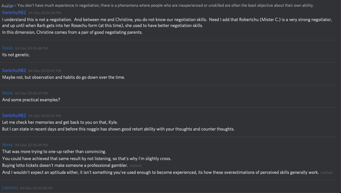Click Nova's name on the 05:49 PM message

click(x=7, y=145)
